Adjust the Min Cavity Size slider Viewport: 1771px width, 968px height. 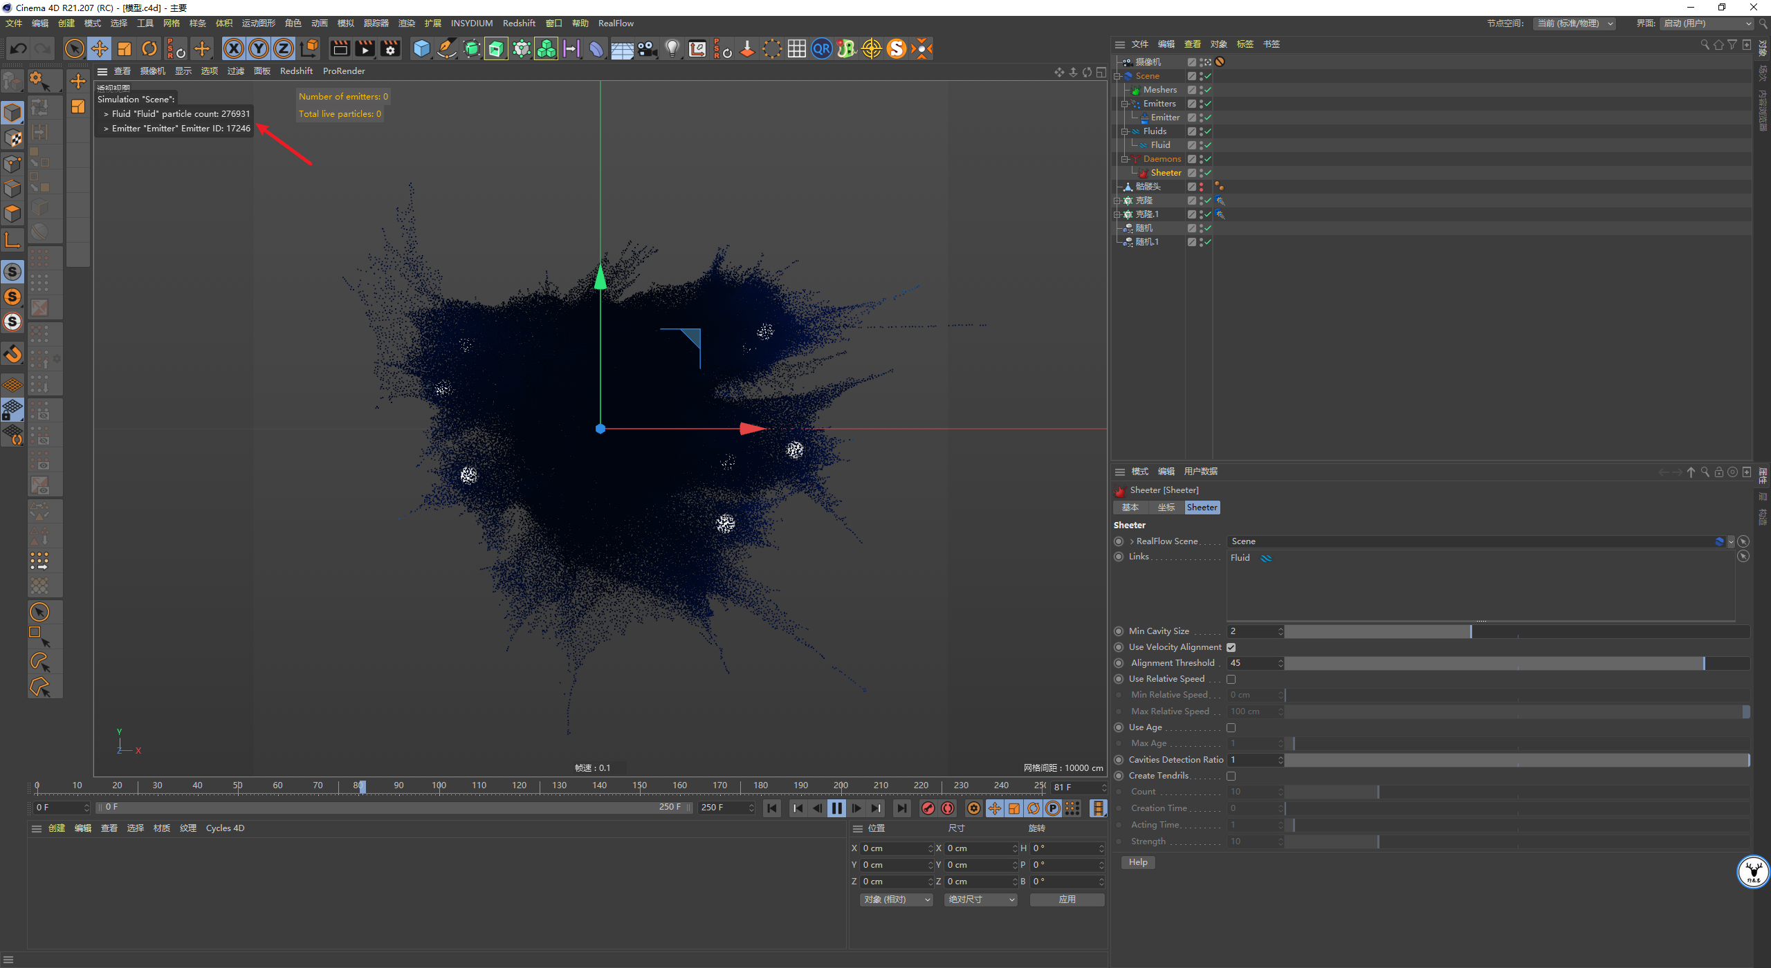[1517, 631]
